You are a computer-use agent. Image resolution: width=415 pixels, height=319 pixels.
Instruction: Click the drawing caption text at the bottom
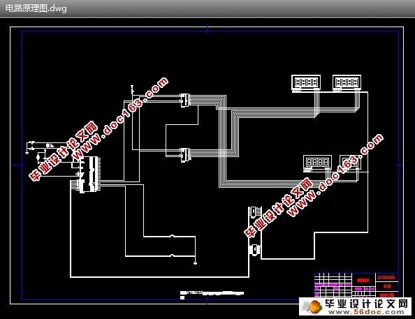(212, 292)
